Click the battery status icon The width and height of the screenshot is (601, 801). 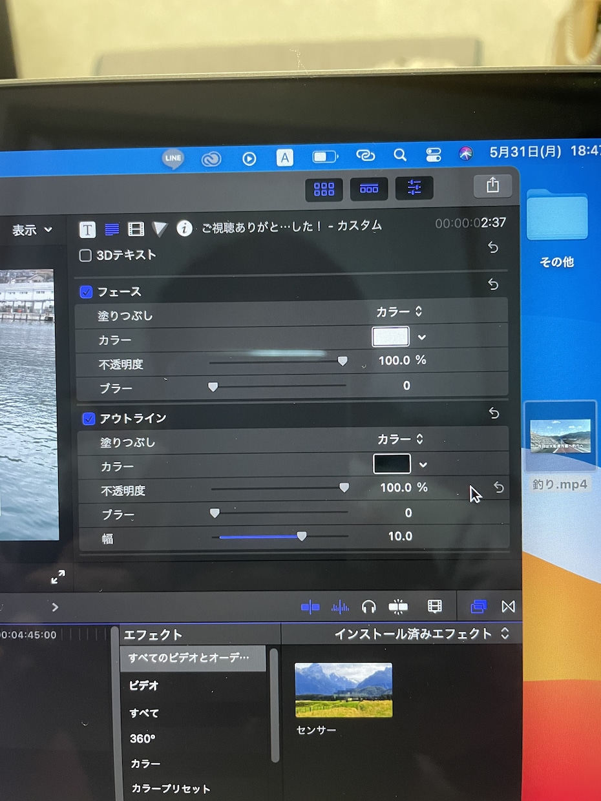(325, 157)
